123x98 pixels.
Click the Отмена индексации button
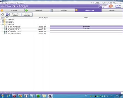tap(27, 15)
